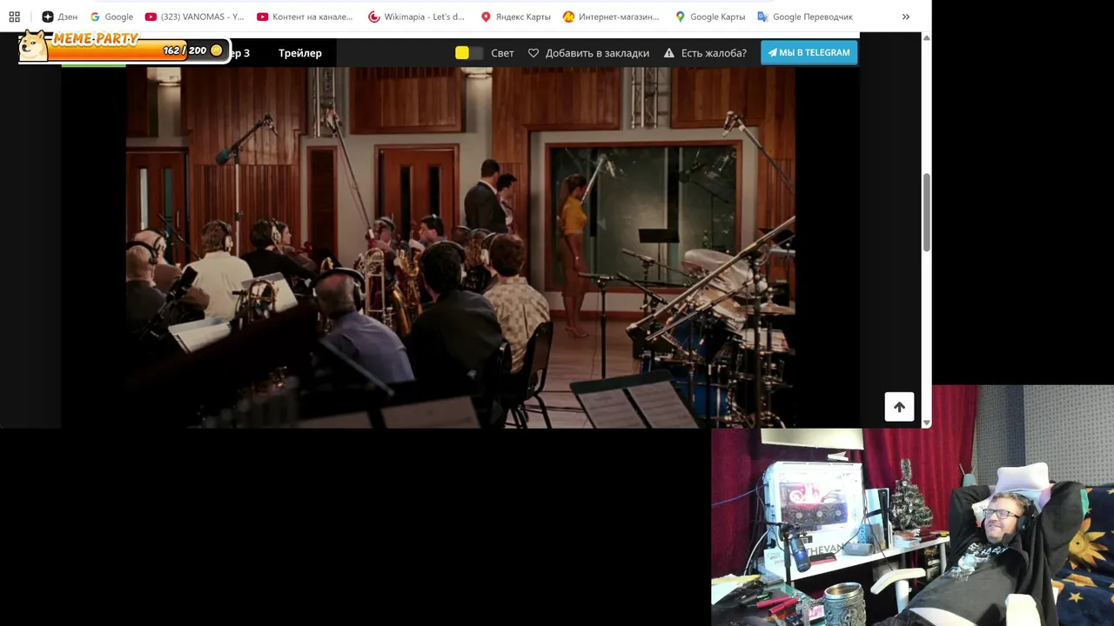
Task: Open the Яндекс Карты bookmark
Action: click(515, 17)
